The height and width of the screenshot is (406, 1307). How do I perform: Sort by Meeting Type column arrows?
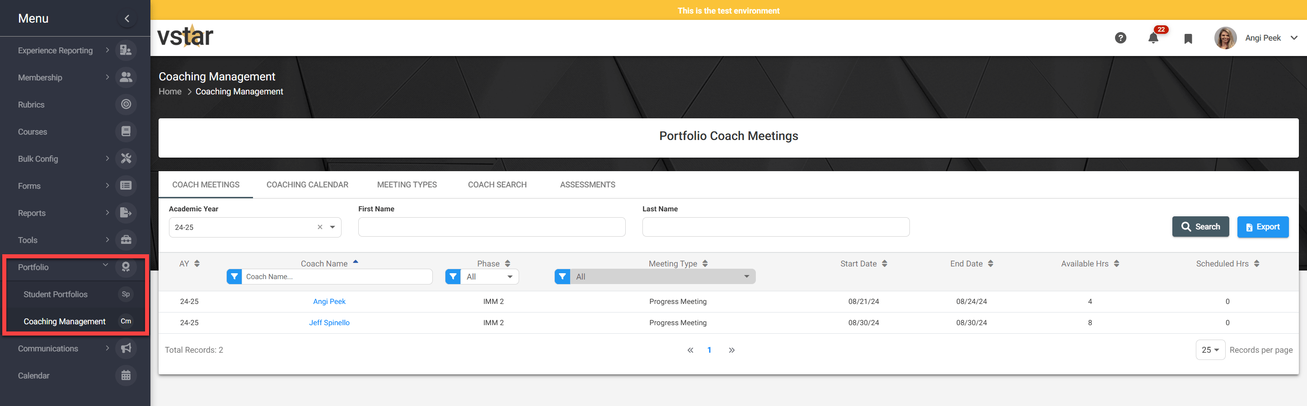(x=705, y=264)
